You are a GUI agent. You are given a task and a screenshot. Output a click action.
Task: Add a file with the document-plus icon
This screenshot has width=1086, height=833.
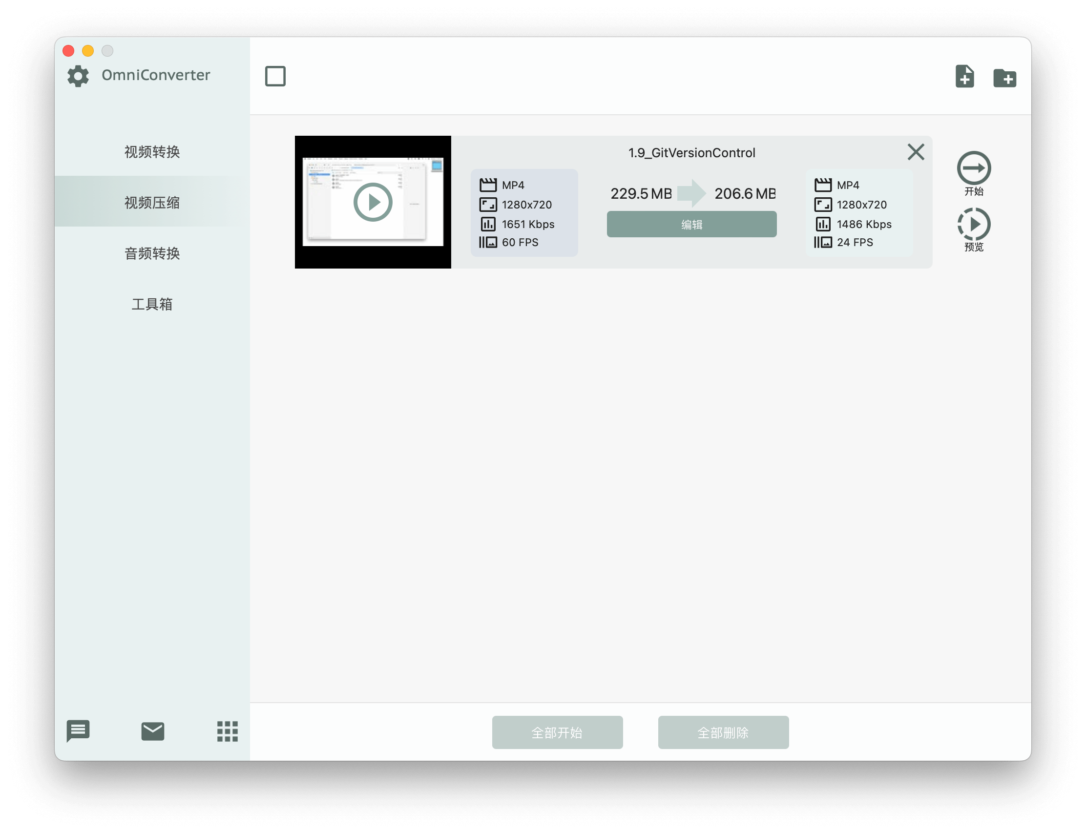coord(964,76)
